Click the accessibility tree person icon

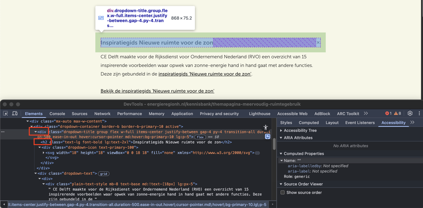(x=266, y=128)
